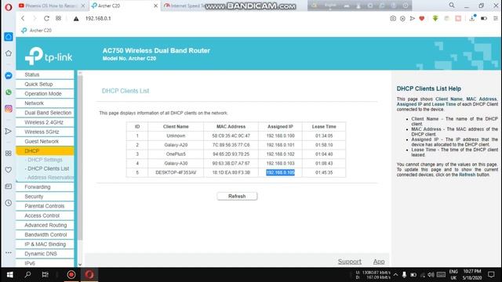Viewport: 502px width, 282px height.
Task: Open Security menu item
Action: point(45,197)
